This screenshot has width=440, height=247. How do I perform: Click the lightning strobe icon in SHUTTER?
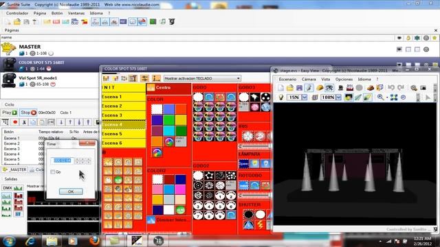[260, 224]
